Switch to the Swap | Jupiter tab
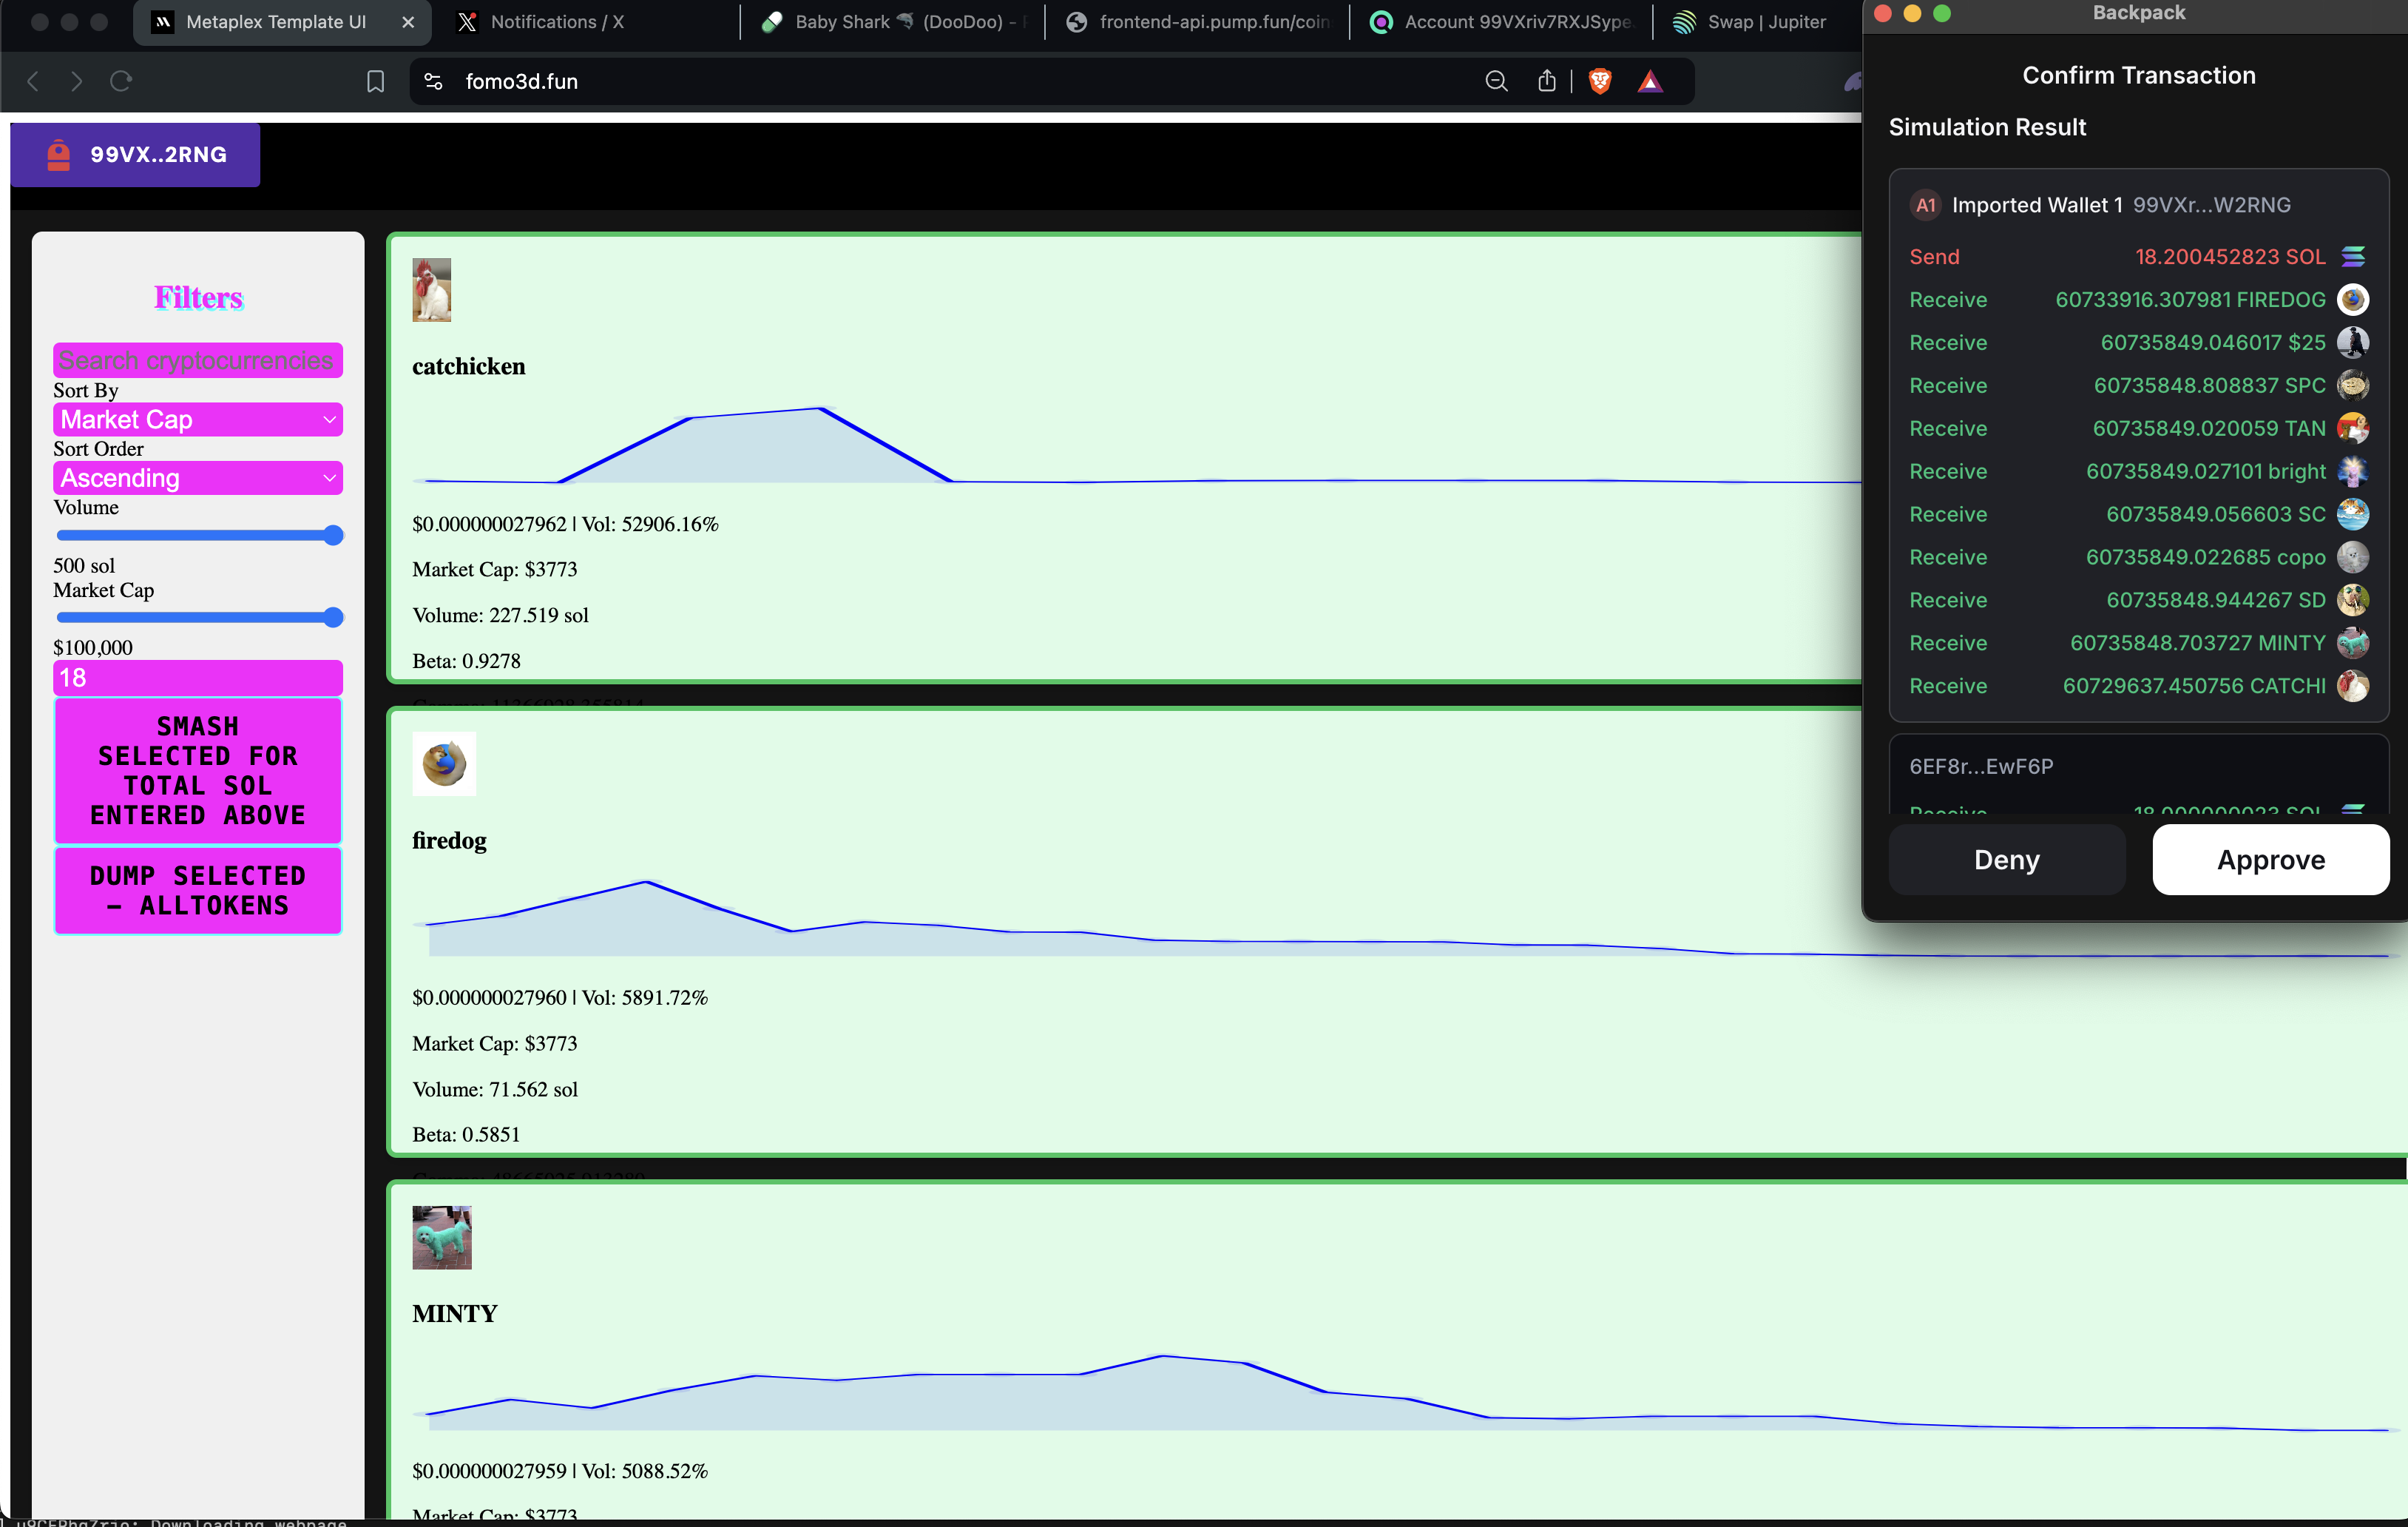Image resolution: width=2408 pixels, height=1527 pixels. click(x=1750, y=22)
